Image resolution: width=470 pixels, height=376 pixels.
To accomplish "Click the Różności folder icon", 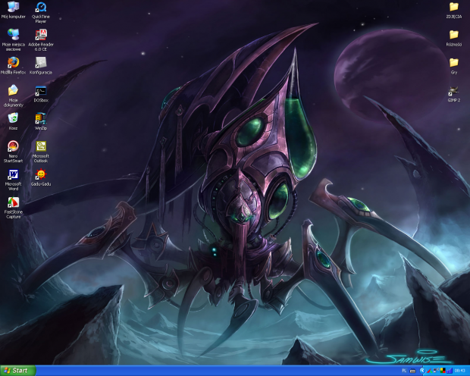I will (454, 38).
